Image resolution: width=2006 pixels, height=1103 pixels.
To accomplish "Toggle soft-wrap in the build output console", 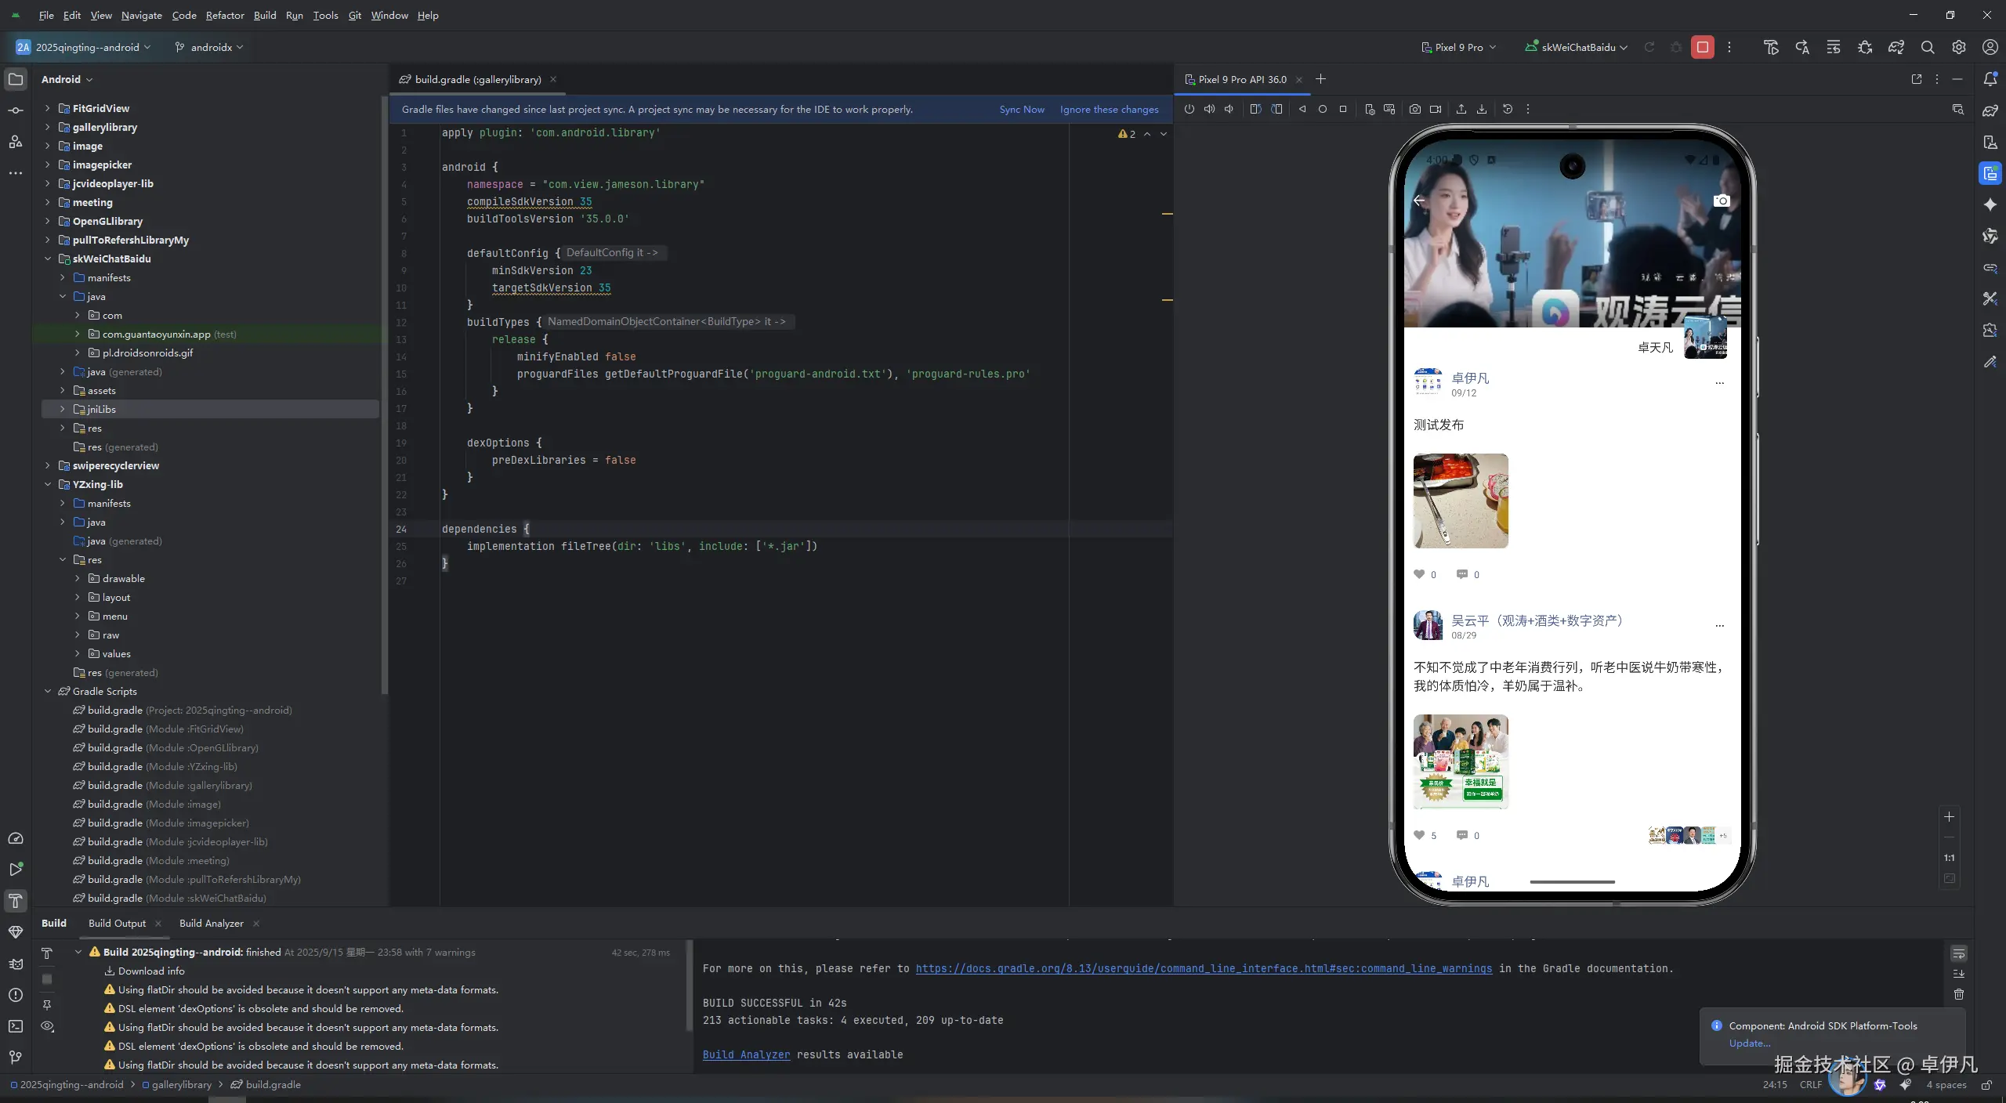I will (x=1958, y=953).
